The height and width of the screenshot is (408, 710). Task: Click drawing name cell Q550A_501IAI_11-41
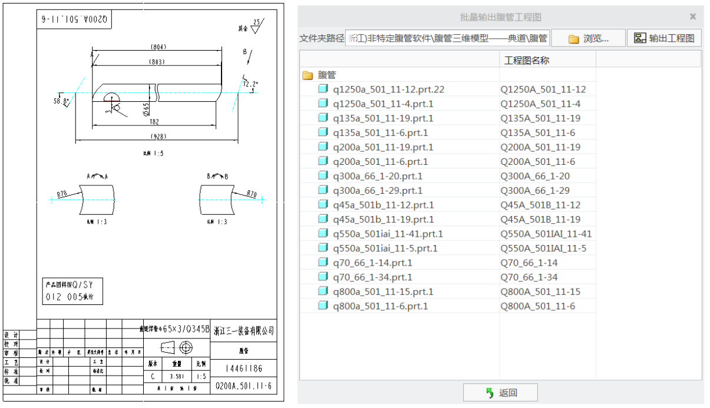(546, 234)
